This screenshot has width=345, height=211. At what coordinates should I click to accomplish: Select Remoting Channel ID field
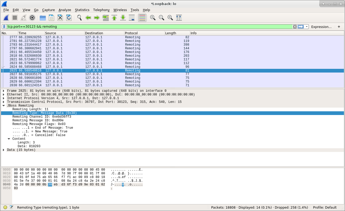pos(172,117)
